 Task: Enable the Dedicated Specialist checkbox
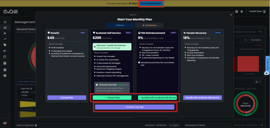click(97, 85)
